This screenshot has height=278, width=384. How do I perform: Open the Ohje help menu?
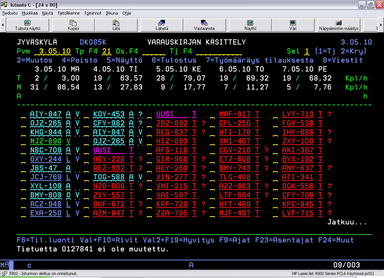(x=127, y=13)
